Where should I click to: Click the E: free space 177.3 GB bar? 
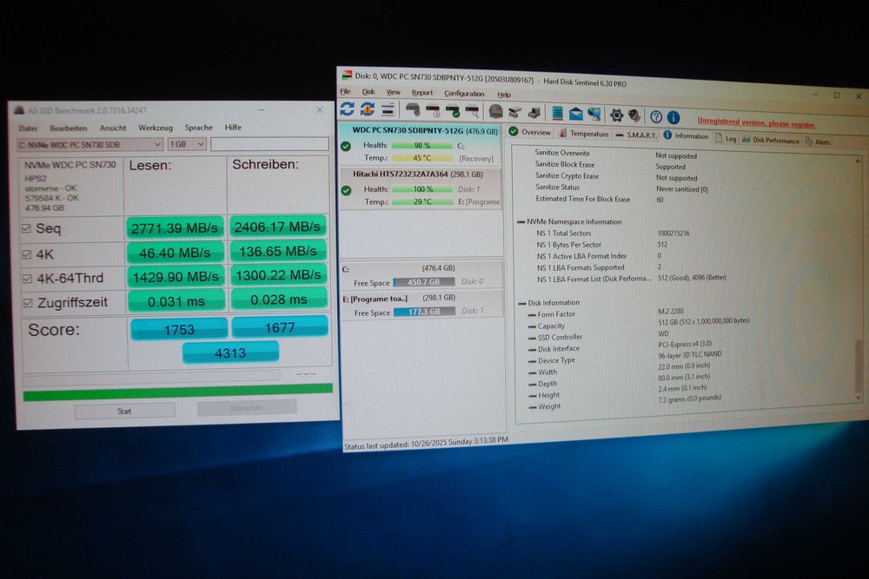[425, 312]
